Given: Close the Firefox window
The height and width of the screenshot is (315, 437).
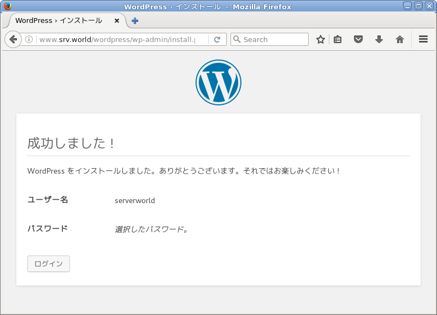Looking at the screenshot, I should tap(429, 6).
